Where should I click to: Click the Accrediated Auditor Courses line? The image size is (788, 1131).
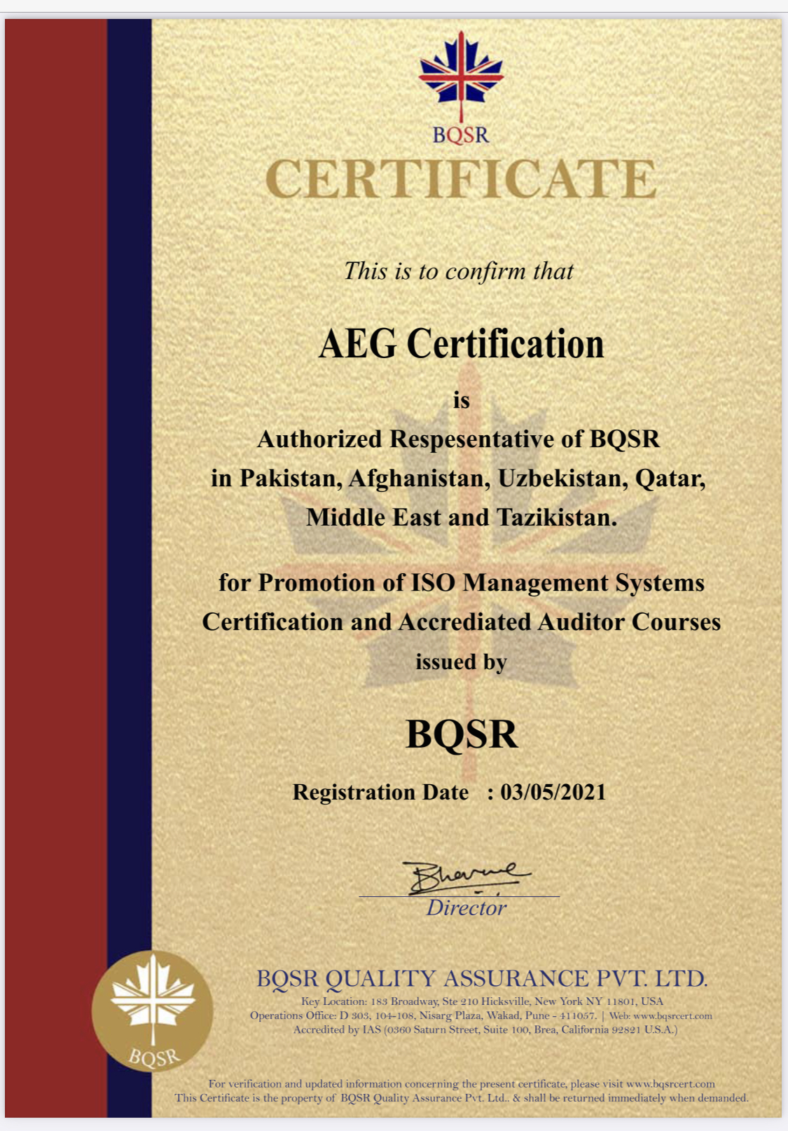pyautogui.click(x=461, y=622)
